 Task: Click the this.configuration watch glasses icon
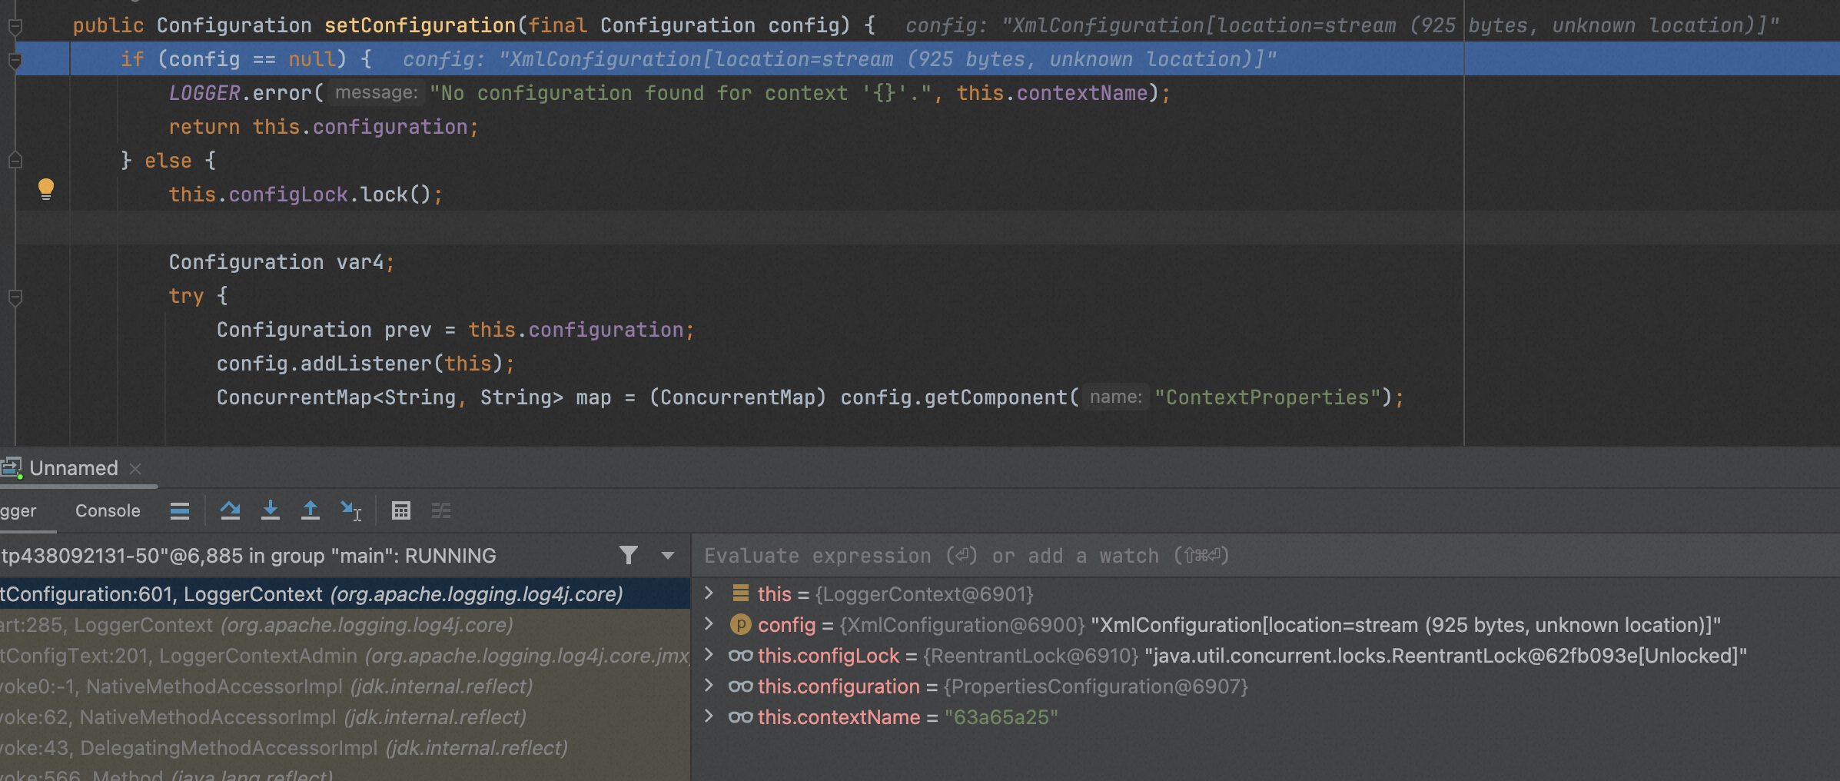[x=740, y=686]
